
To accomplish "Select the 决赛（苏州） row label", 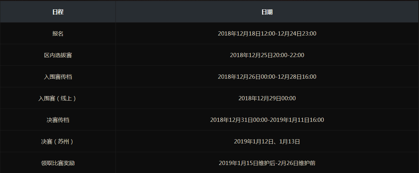I will pos(58,142).
